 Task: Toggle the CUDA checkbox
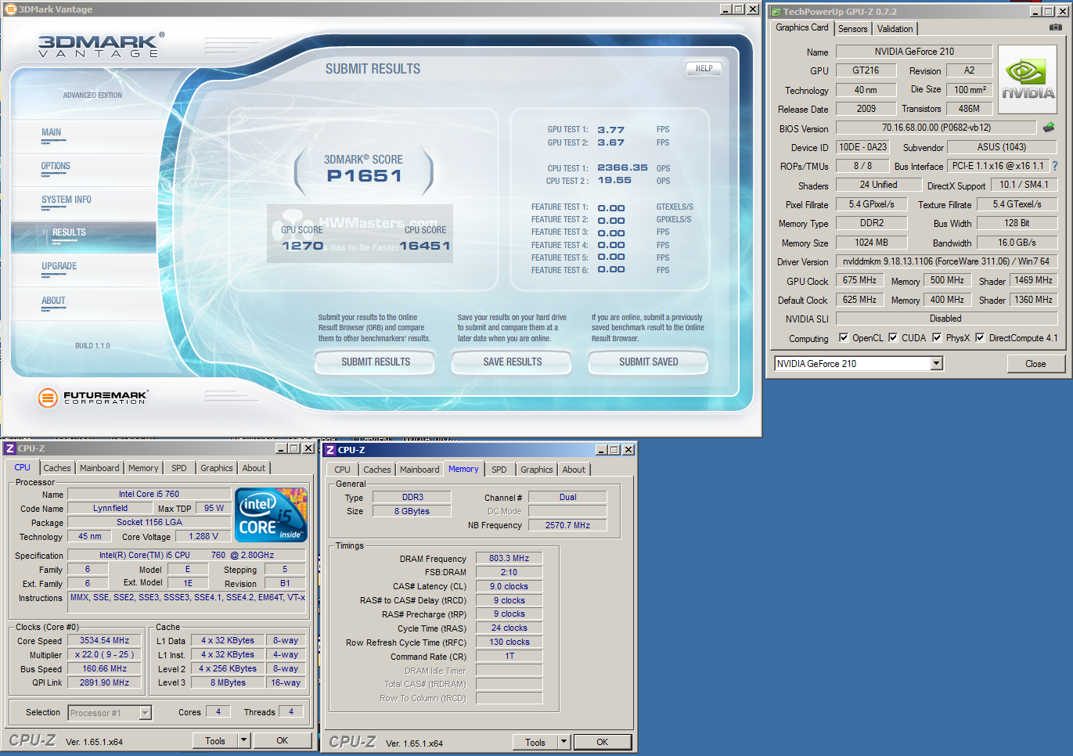[893, 338]
